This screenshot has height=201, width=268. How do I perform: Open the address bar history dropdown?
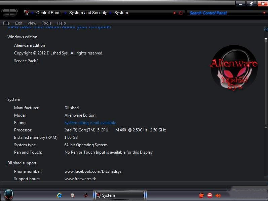pos(174,13)
